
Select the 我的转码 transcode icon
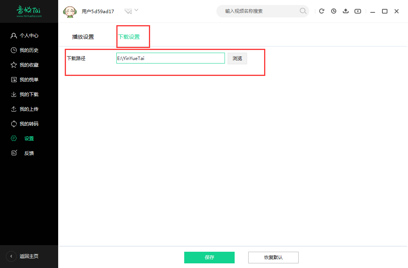(x=13, y=124)
